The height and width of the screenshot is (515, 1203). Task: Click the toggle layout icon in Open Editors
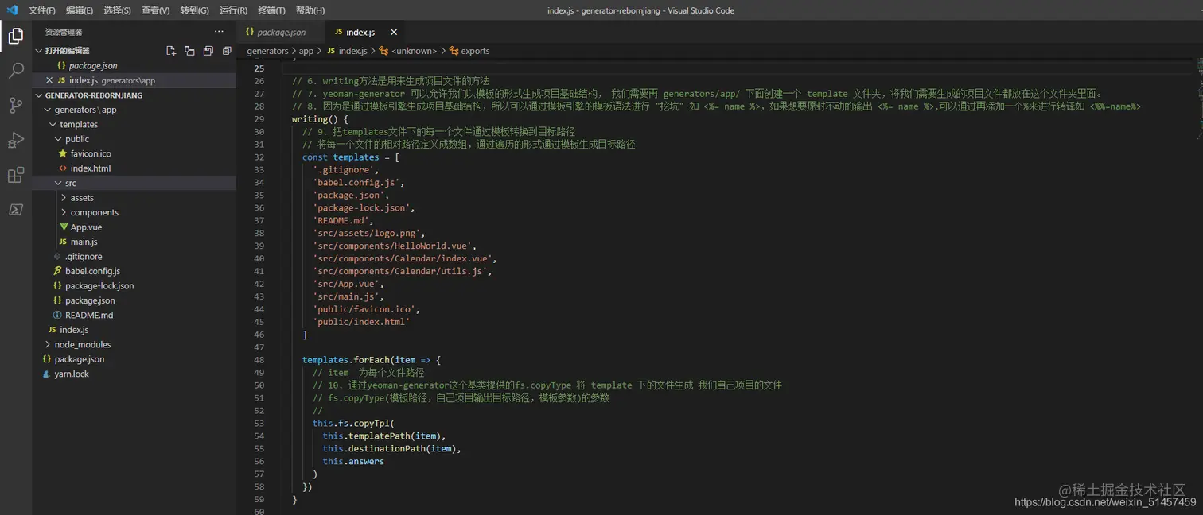pos(189,51)
